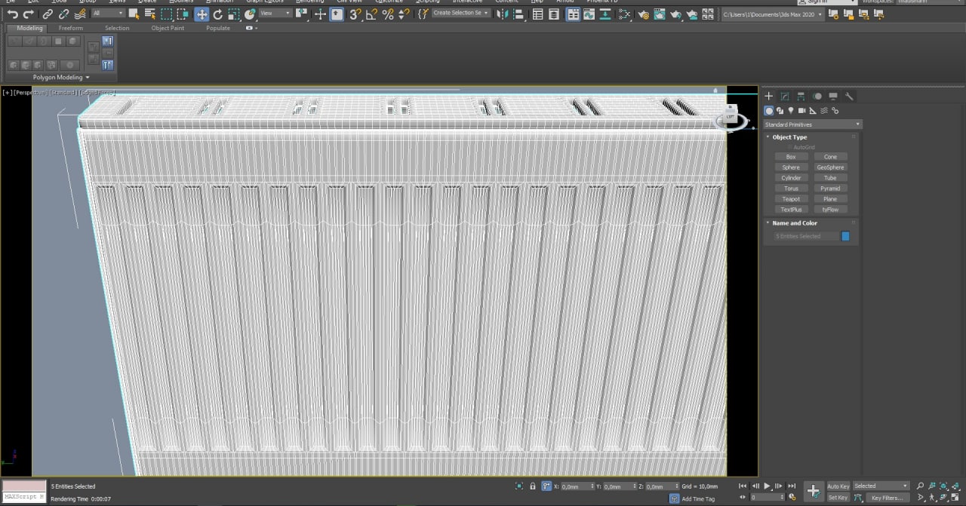Screen dimensions: 966x506
Task: Toggle the Ribbon display button
Action: click(x=573, y=14)
